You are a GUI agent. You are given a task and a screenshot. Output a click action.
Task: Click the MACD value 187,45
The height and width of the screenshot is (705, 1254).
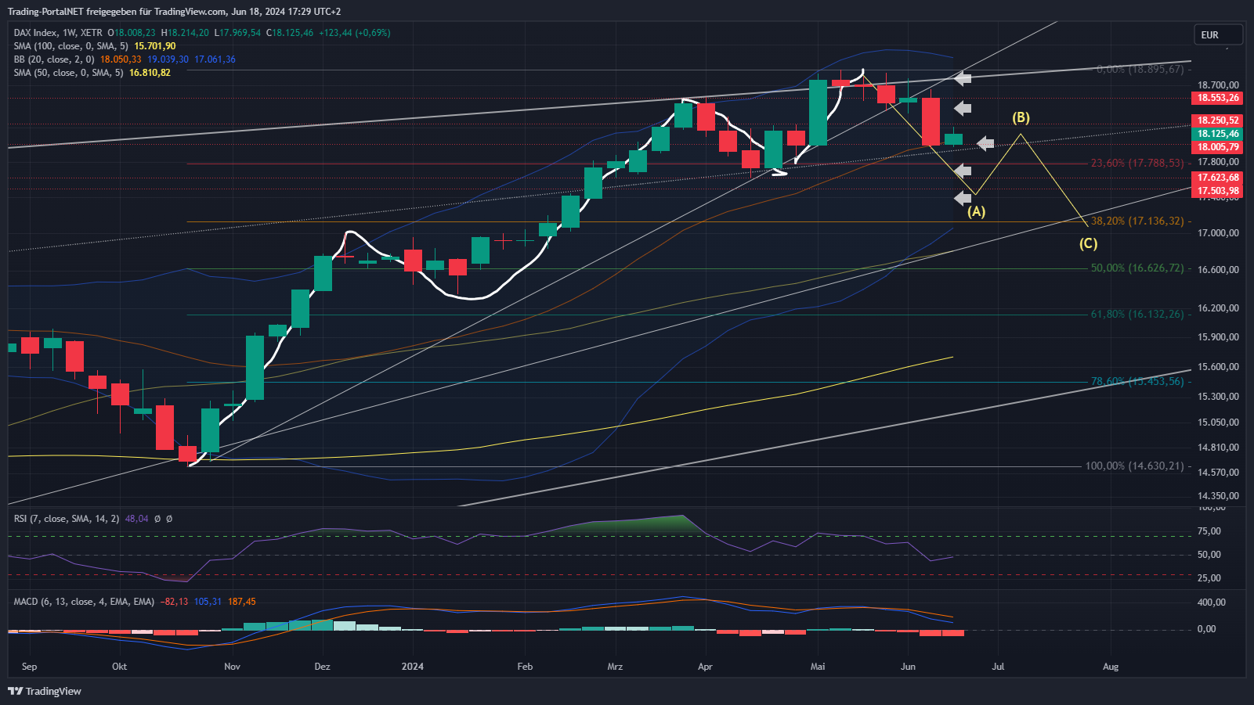[x=242, y=602]
